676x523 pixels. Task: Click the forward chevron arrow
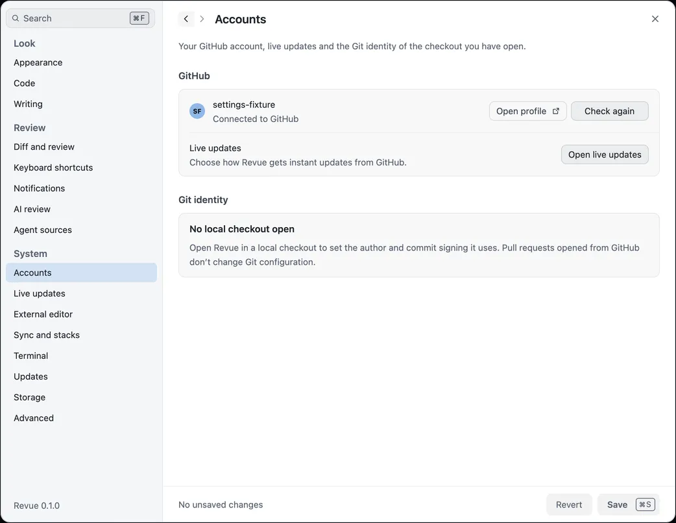pyautogui.click(x=202, y=19)
